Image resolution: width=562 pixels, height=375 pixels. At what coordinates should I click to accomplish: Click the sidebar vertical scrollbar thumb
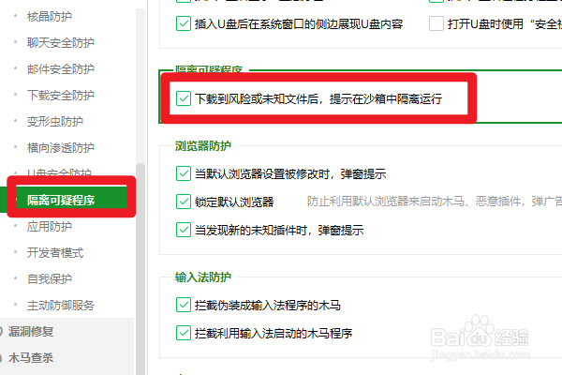coord(140,269)
